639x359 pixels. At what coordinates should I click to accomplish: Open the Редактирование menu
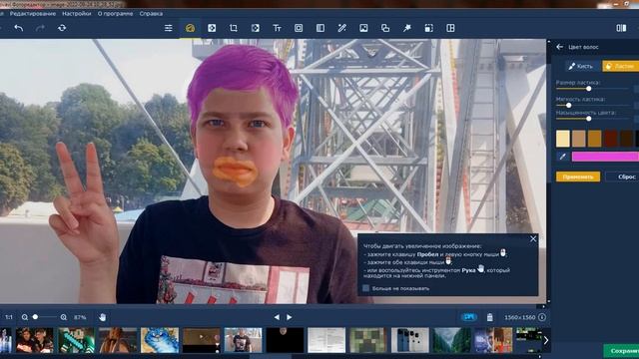click(x=33, y=13)
